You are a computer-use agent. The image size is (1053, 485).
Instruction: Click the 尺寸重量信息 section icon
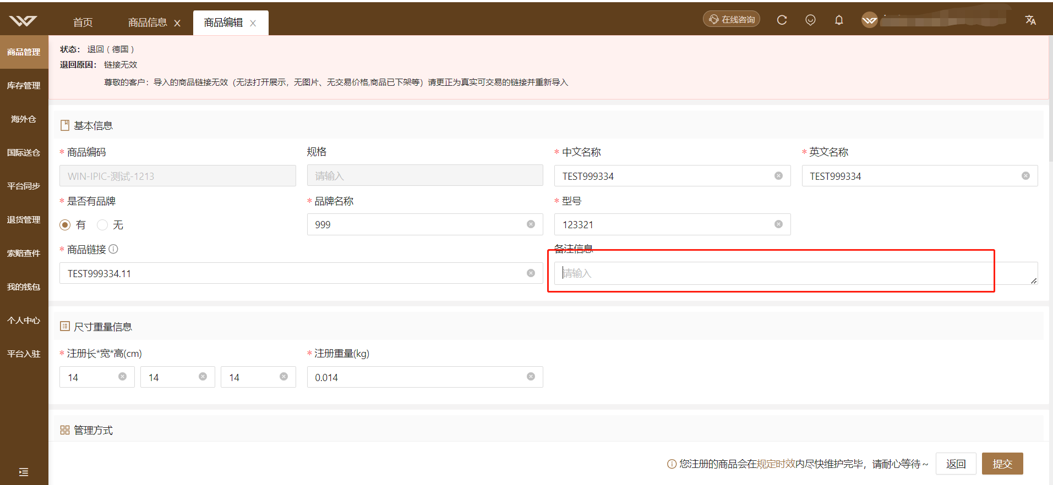tap(65, 327)
